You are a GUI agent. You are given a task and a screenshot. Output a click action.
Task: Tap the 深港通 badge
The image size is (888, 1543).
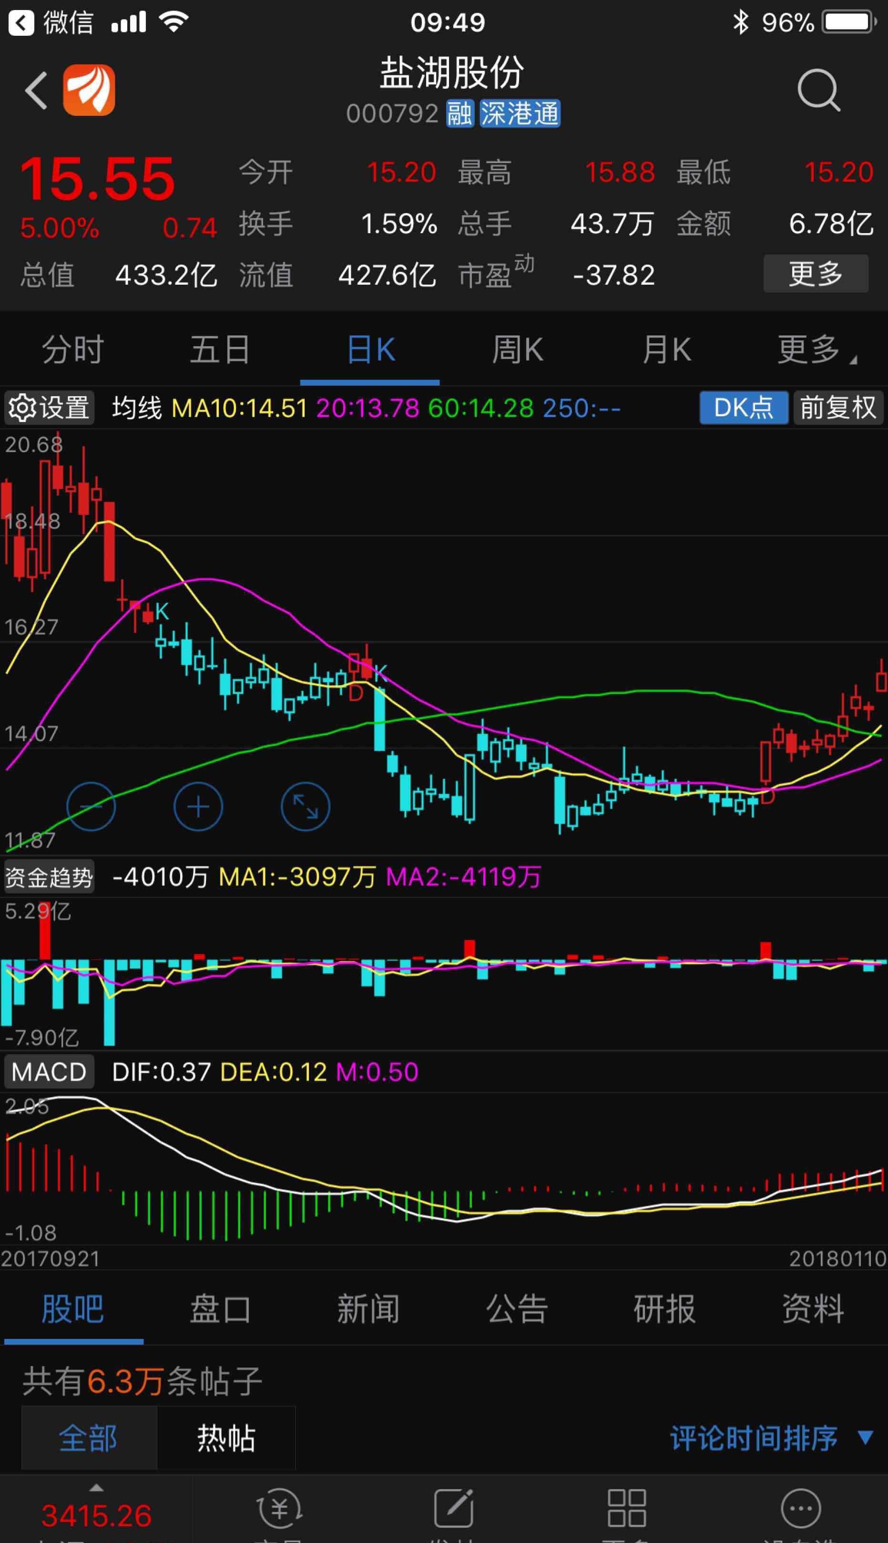520,113
